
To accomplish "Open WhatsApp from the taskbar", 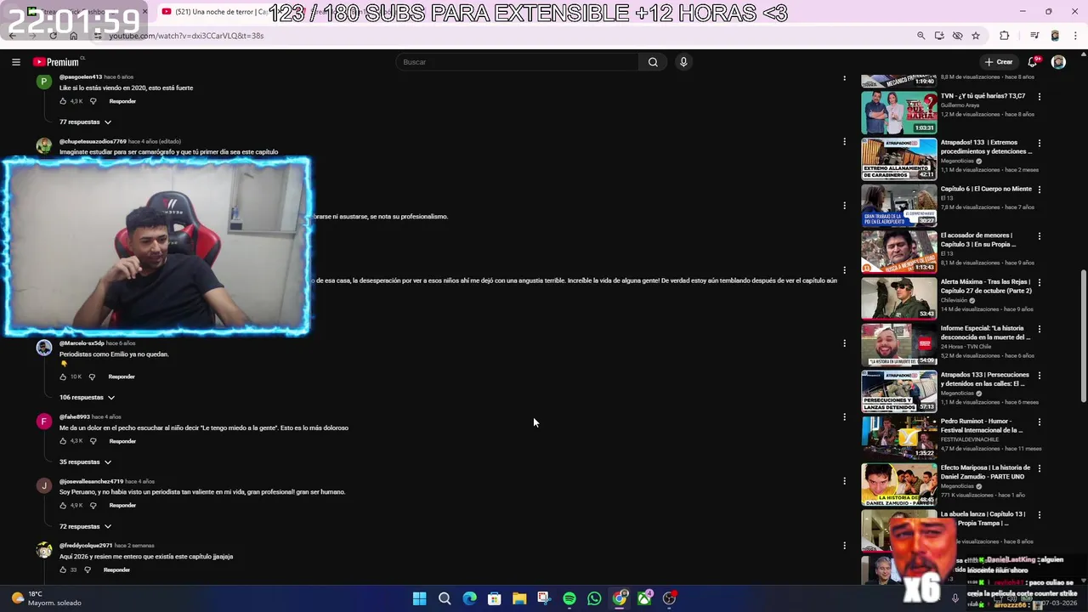I will tap(594, 598).
